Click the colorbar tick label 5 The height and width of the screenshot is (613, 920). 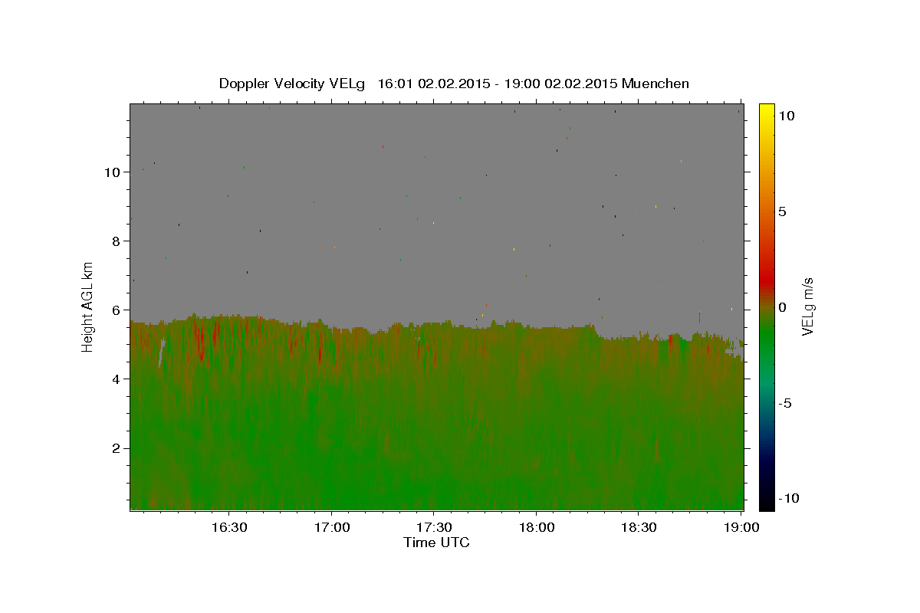[x=783, y=211]
